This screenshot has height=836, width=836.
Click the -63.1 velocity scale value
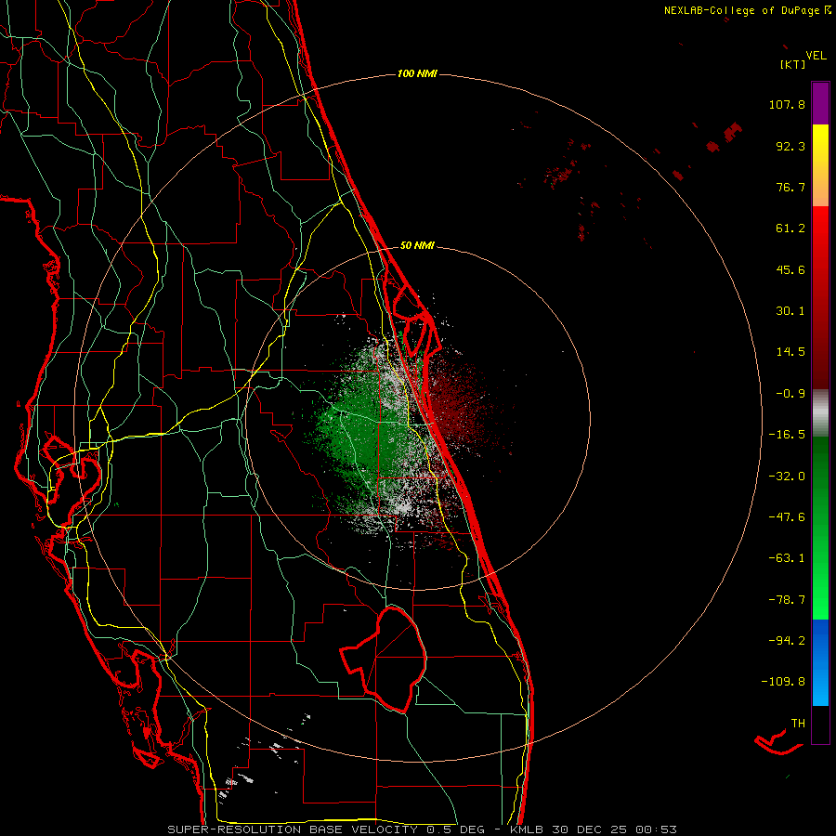pyautogui.click(x=787, y=558)
